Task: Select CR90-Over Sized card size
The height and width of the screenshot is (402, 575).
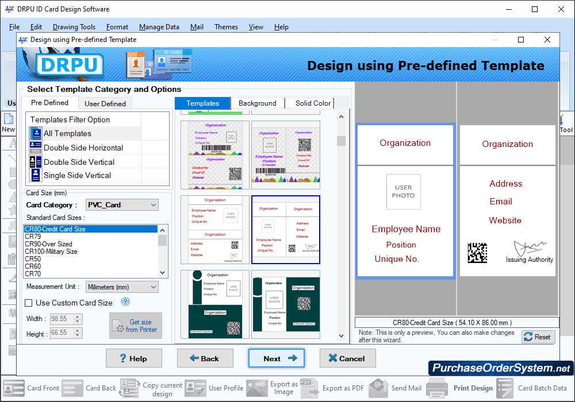Action: (91, 244)
